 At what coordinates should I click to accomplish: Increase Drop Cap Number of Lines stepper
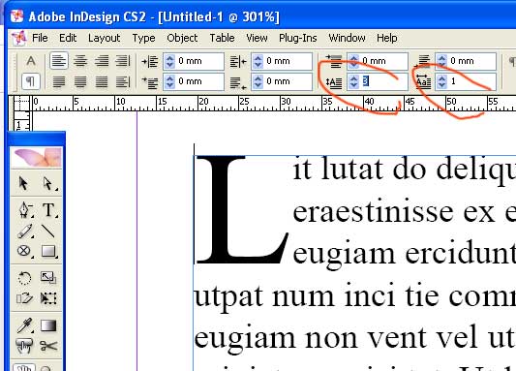[x=354, y=78]
